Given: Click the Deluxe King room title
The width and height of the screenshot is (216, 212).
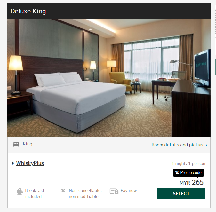Looking at the screenshot, I should pos(28,11).
